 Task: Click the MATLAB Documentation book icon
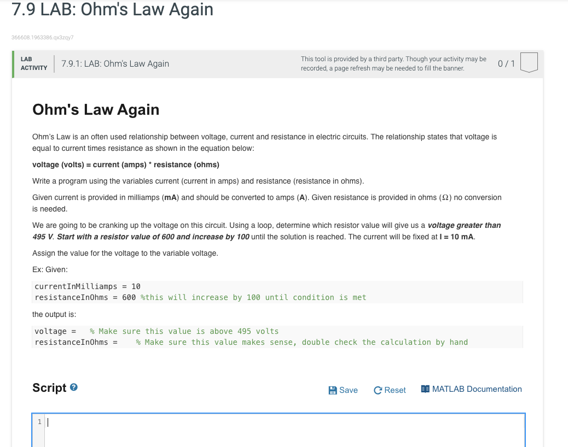point(425,389)
